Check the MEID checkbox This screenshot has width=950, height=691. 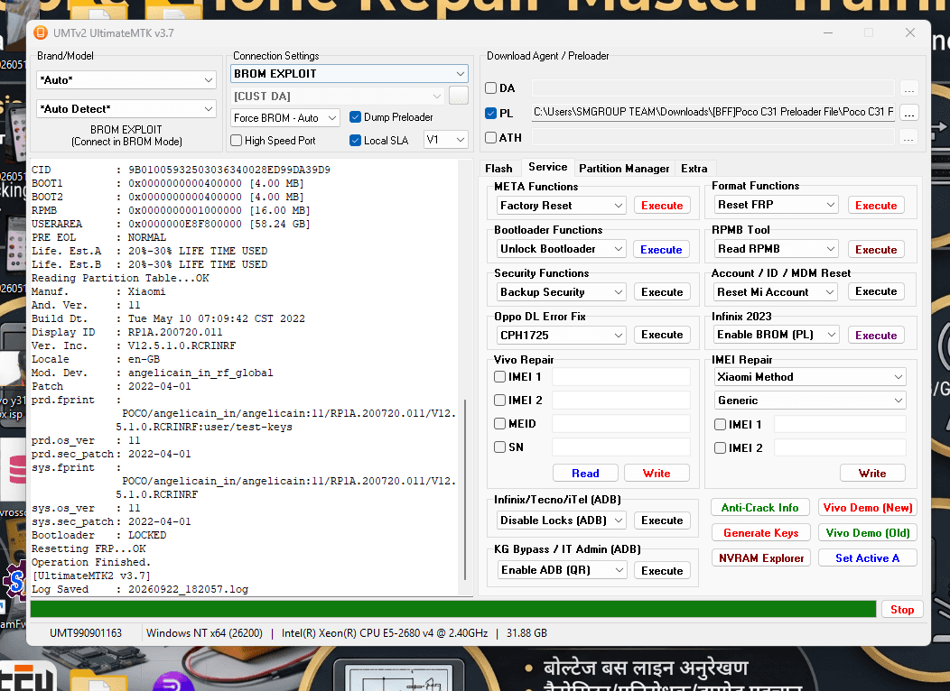(x=500, y=424)
